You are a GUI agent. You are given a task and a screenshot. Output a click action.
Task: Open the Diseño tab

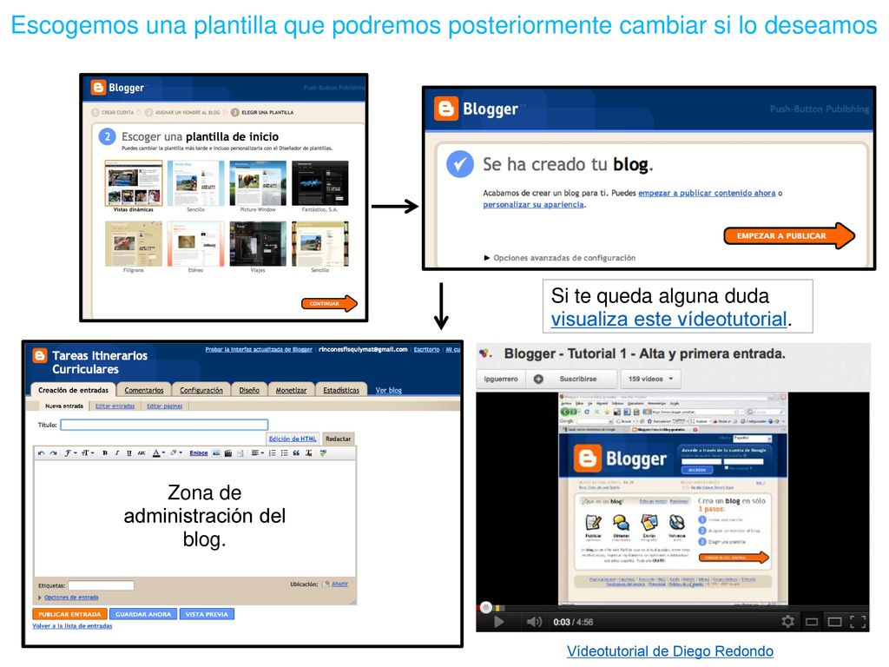pyautogui.click(x=249, y=390)
